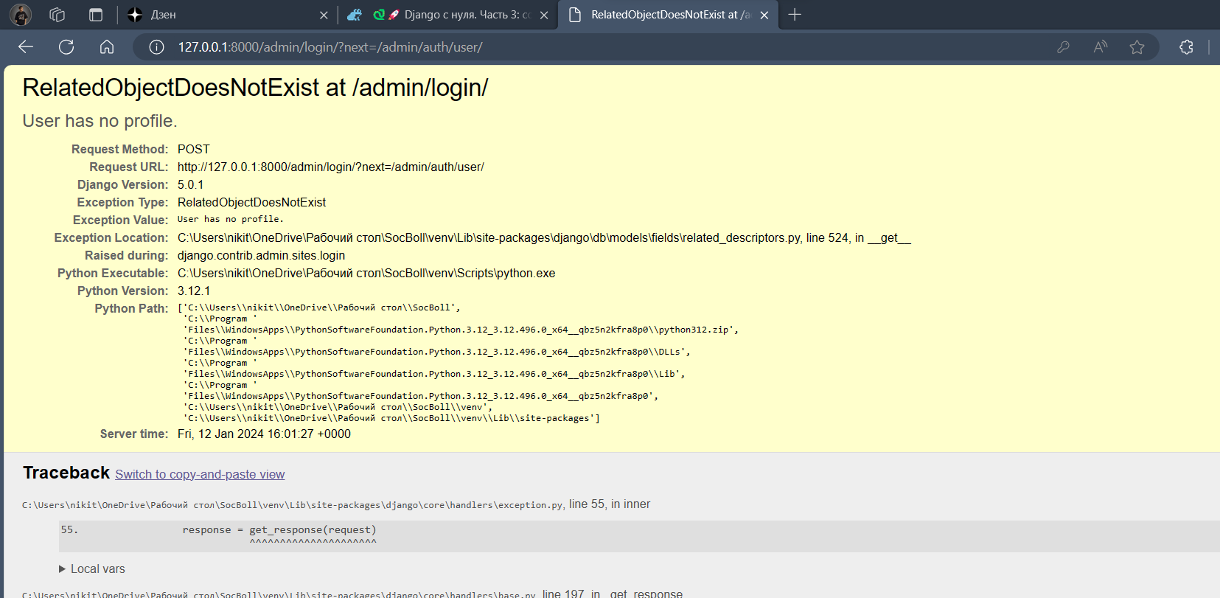1220x598 pixels.
Task: Go back to the previous page
Action: [x=26, y=47]
